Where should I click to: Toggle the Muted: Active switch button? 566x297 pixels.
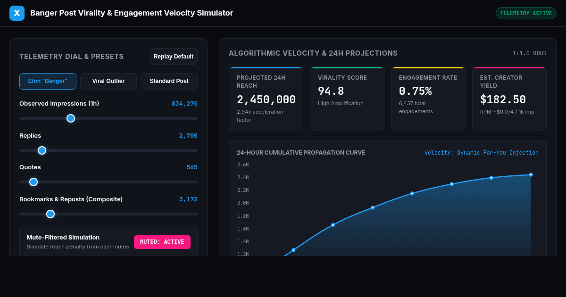click(x=162, y=242)
